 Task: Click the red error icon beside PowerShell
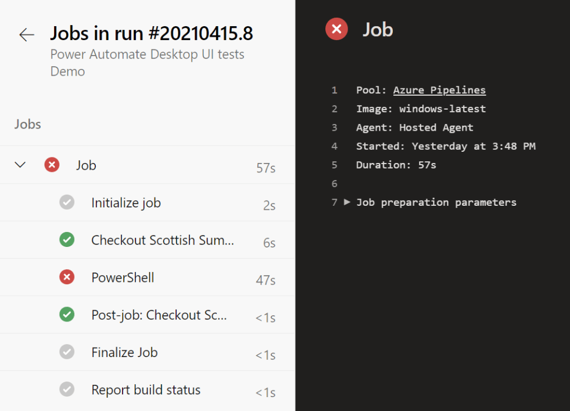click(67, 277)
